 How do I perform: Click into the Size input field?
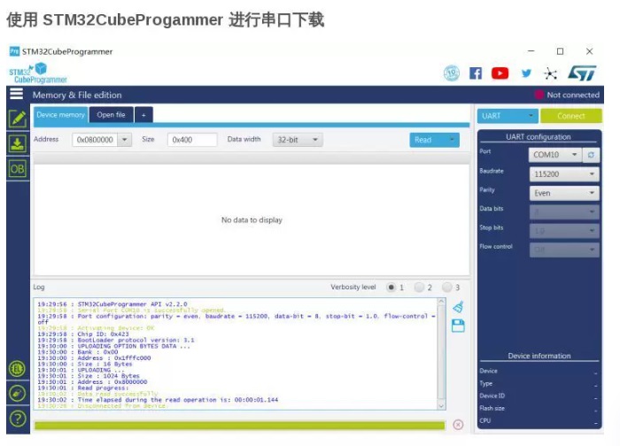tap(191, 140)
